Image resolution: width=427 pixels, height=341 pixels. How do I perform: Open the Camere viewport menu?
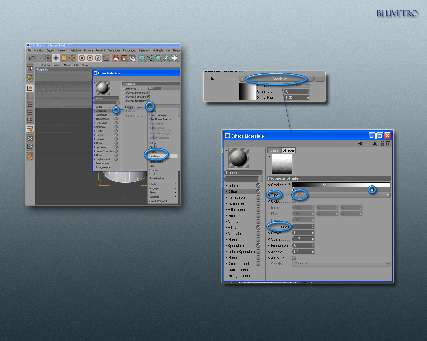tap(57, 65)
